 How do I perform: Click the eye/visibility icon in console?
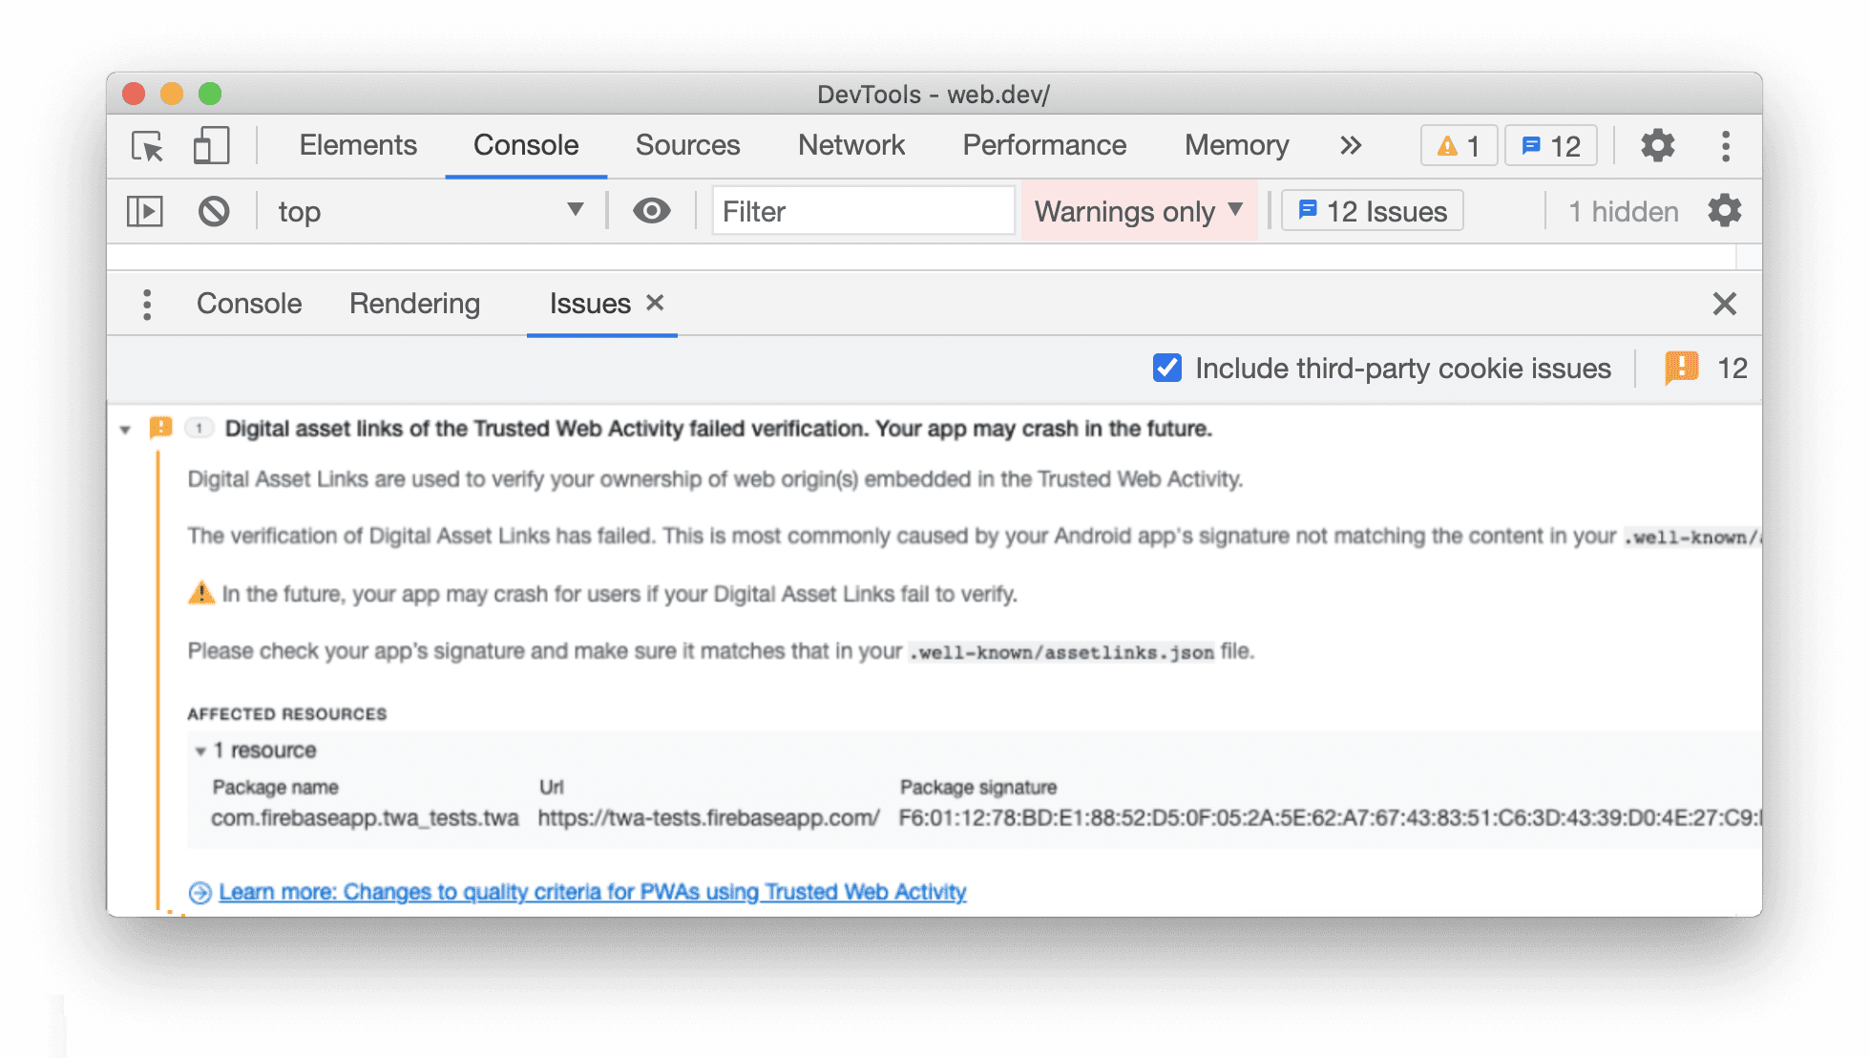pyautogui.click(x=652, y=209)
